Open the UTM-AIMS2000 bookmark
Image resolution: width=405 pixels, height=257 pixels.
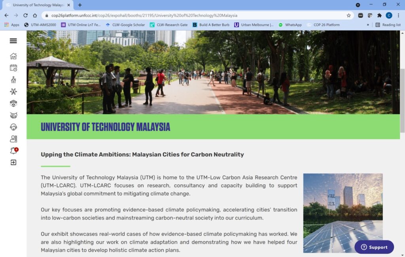tap(40, 25)
